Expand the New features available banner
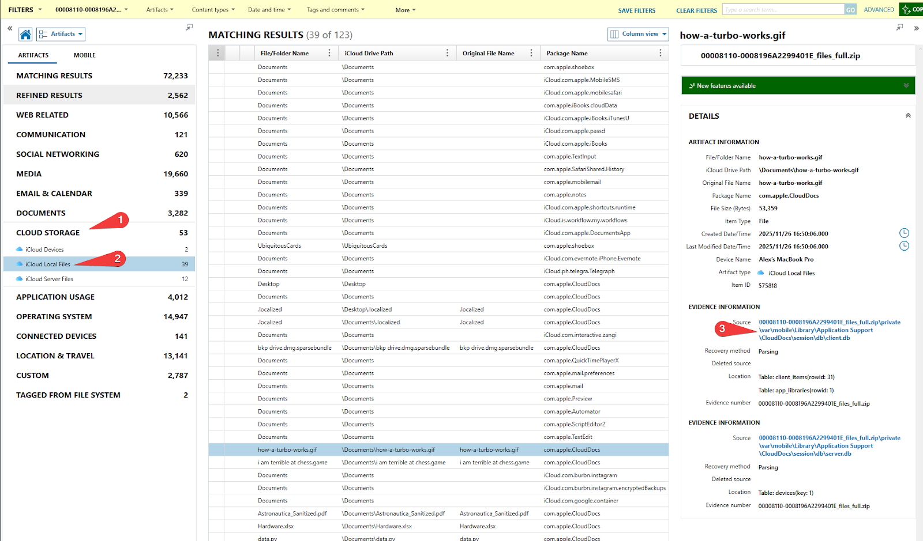The height and width of the screenshot is (541, 923). 906,85
